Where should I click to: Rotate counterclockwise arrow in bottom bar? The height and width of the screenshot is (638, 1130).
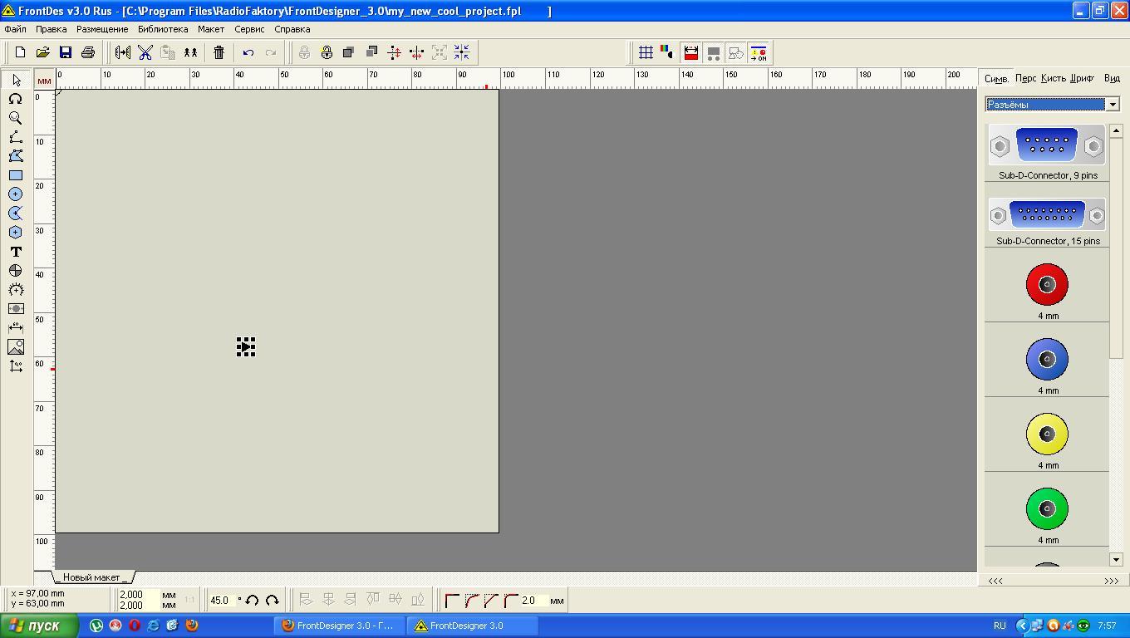tap(252, 600)
